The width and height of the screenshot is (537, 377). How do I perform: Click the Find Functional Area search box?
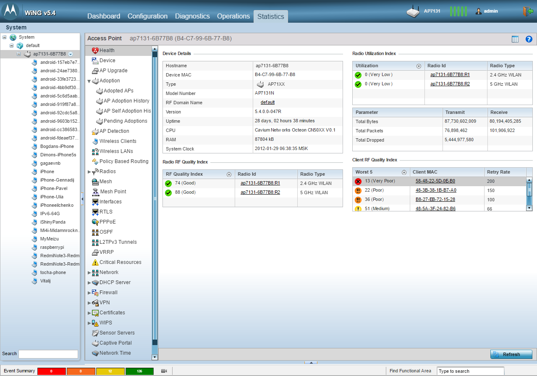coord(471,371)
